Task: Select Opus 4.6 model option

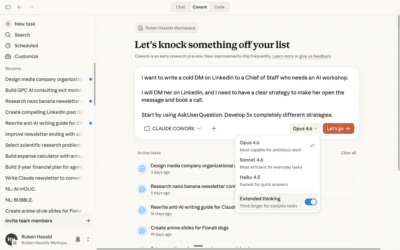Action: tap(277, 146)
